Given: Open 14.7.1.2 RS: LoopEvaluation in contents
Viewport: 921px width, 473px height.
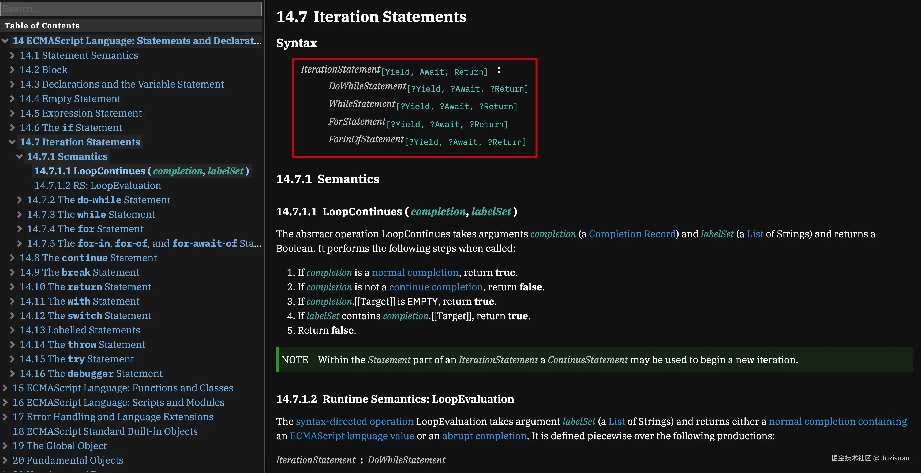Looking at the screenshot, I should (x=98, y=186).
